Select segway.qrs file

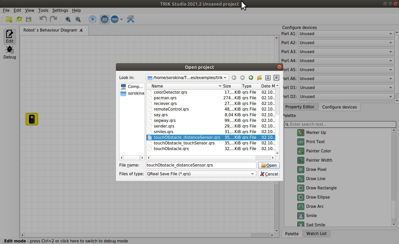point(211,121)
